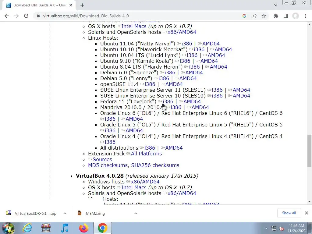Expand VirtualBoxSDK zip download options

(x=65, y=213)
